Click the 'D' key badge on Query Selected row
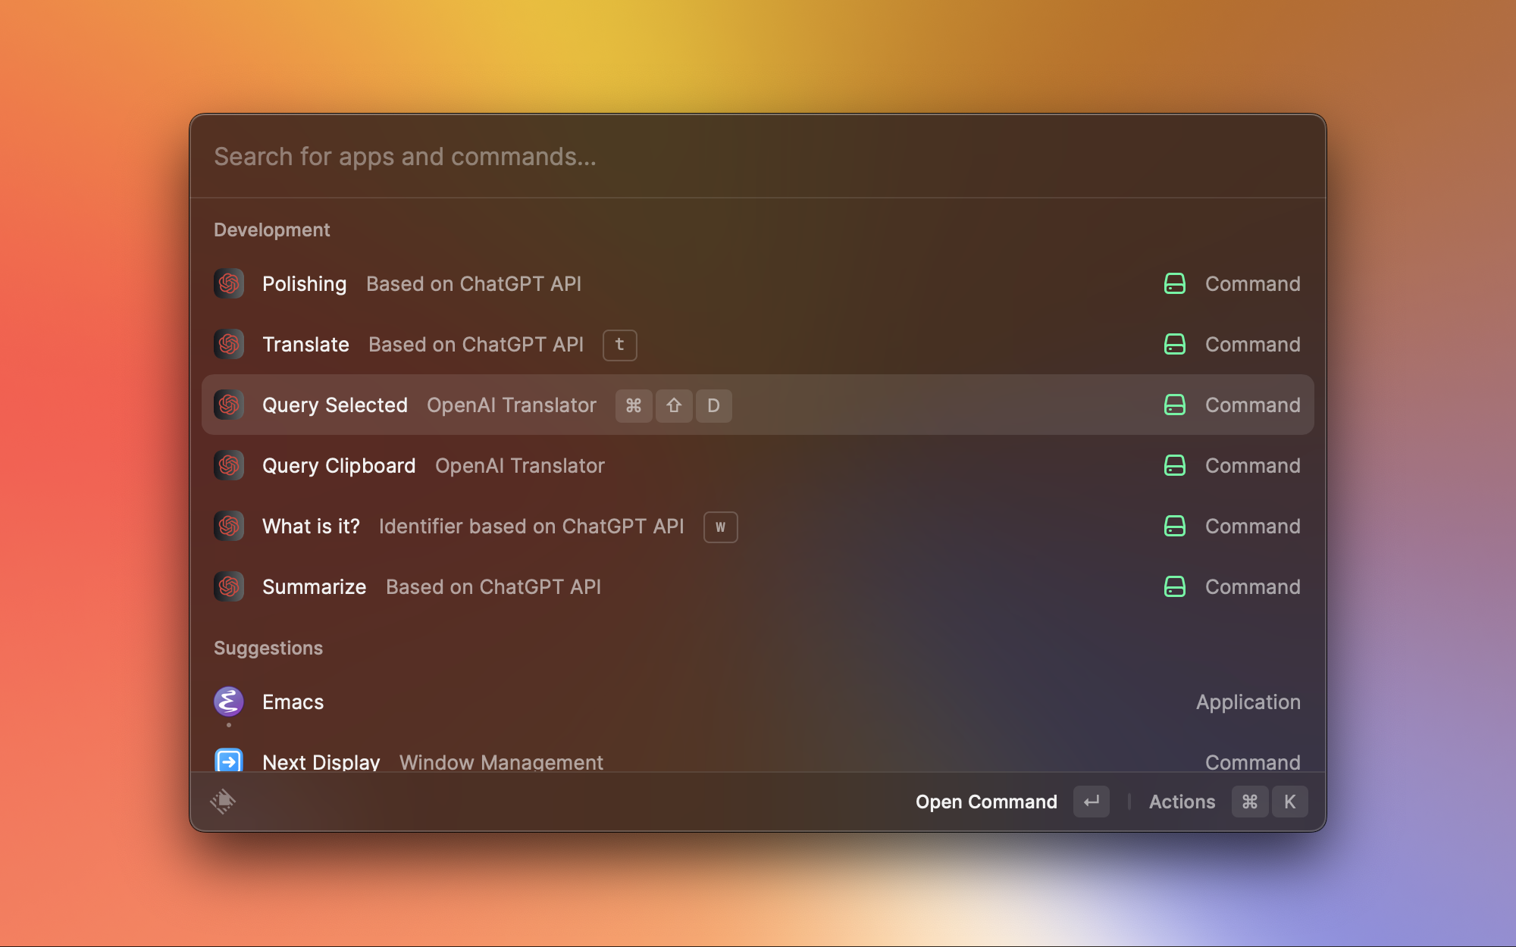This screenshot has height=947, width=1516. click(x=713, y=406)
